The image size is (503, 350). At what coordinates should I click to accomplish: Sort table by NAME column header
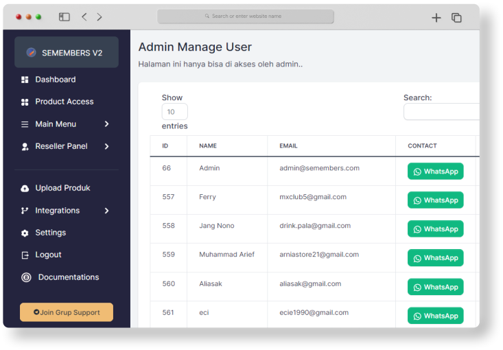click(208, 145)
